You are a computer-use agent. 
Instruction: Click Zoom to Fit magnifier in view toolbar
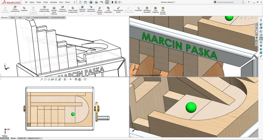[x=42, y=79]
